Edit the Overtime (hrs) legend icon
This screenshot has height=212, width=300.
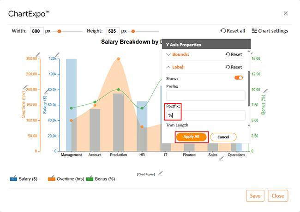click(51, 178)
